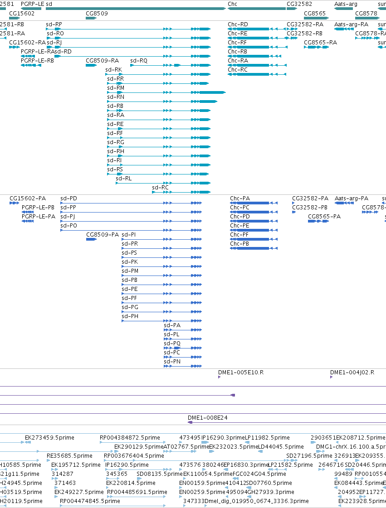Viewport: 386px width, 508px height.
Task: Select transcript sd-RK
Action: pos(158,74)
